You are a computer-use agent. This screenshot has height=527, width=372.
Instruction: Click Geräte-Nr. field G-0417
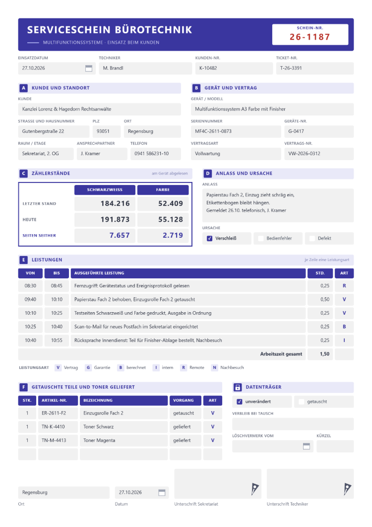pos(319,131)
